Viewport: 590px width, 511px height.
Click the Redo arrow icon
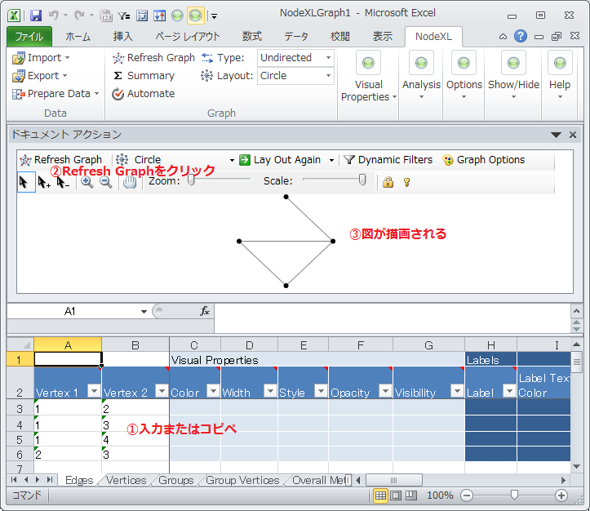tap(79, 16)
